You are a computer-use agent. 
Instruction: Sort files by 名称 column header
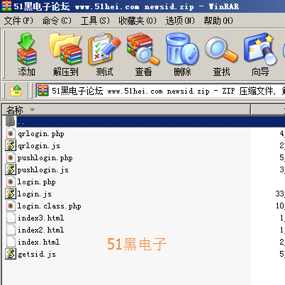click(x=126, y=110)
